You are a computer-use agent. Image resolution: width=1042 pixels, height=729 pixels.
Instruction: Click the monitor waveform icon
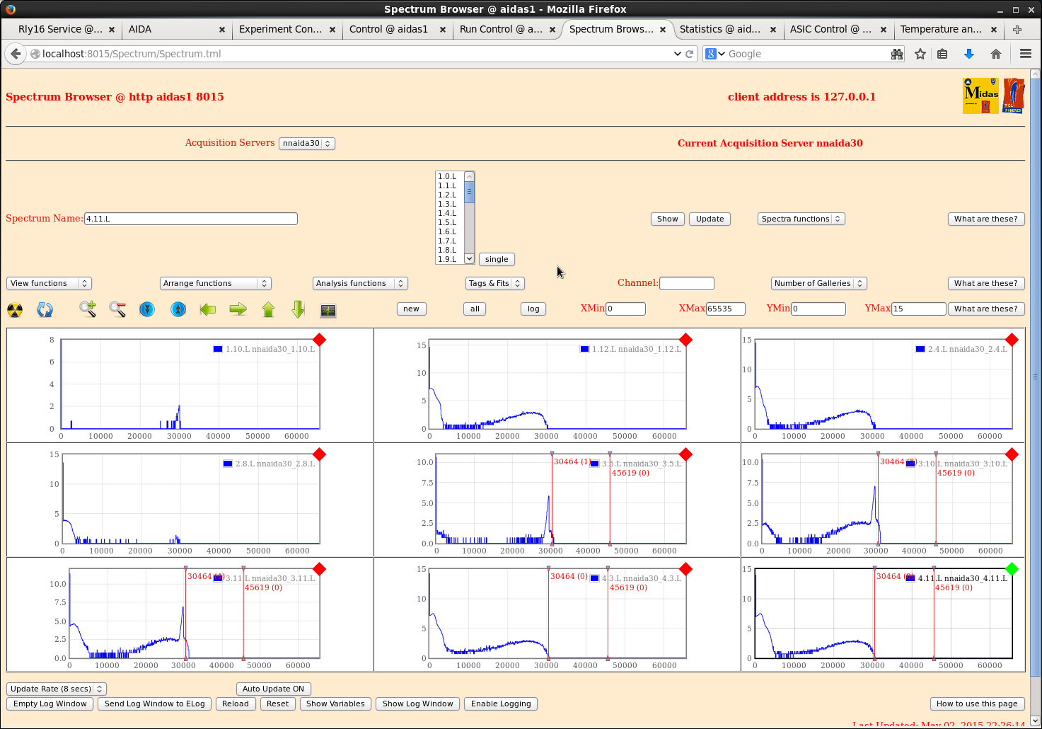click(x=328, y=310)
